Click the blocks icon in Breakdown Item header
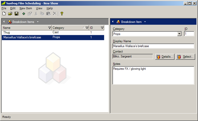Viewport: 198px width, 121px height. 118,22
